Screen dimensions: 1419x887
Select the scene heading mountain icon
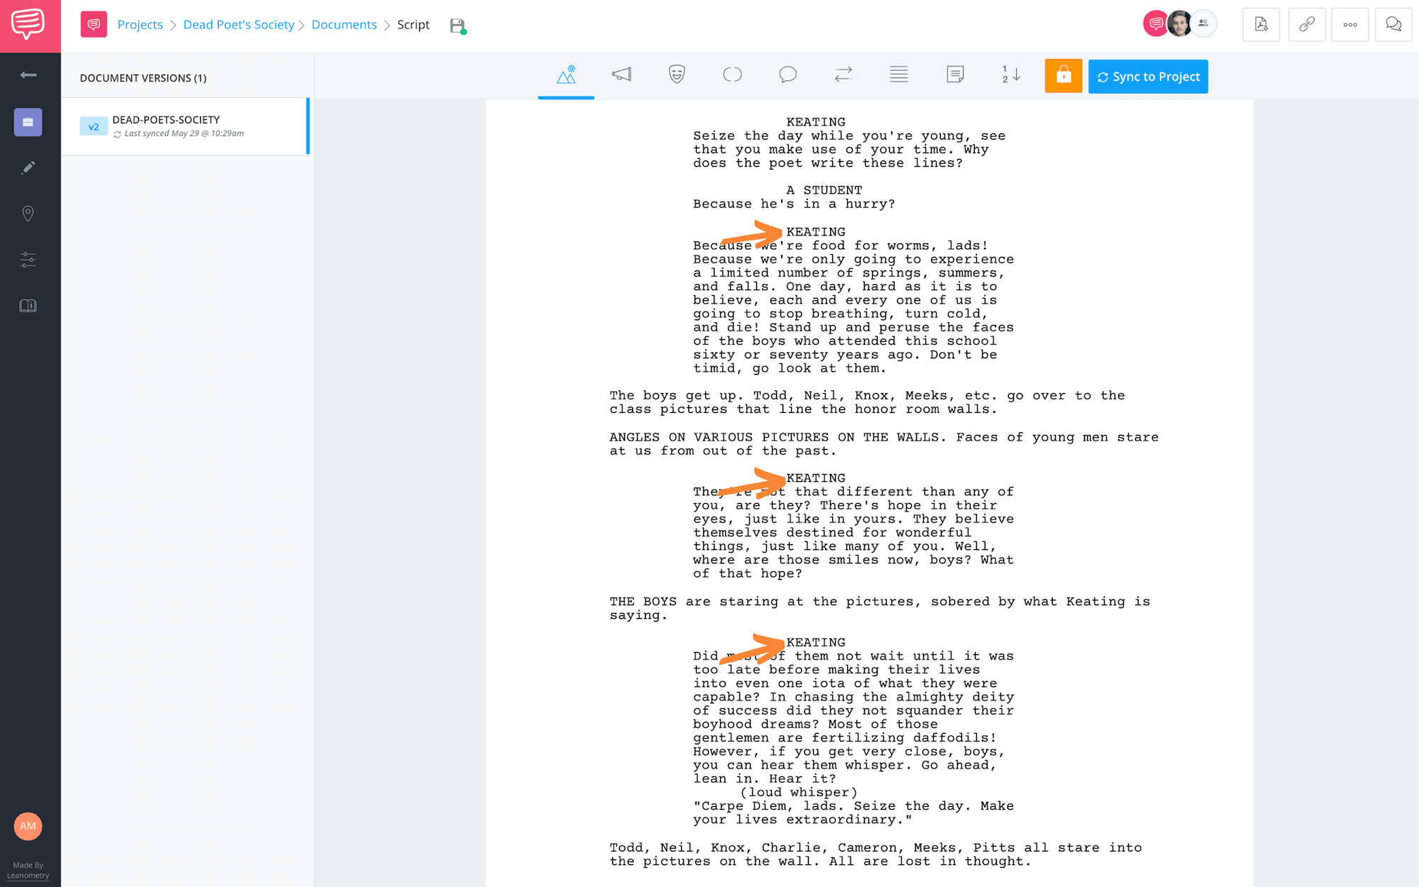coord(566,75)
